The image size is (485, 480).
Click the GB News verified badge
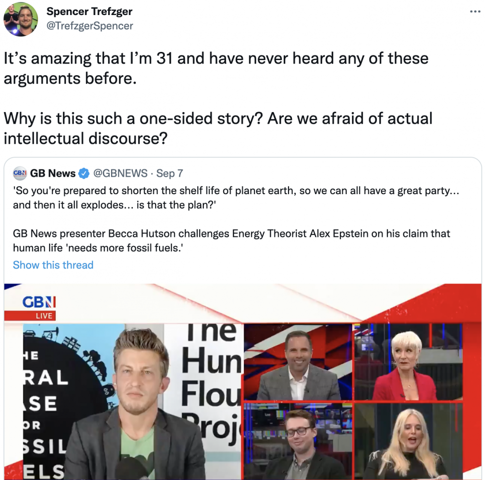84,173
